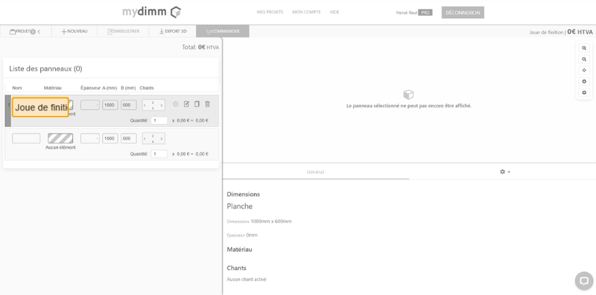
Task: Toggle the Chants edge selector in first row
Action: (153, 105)
